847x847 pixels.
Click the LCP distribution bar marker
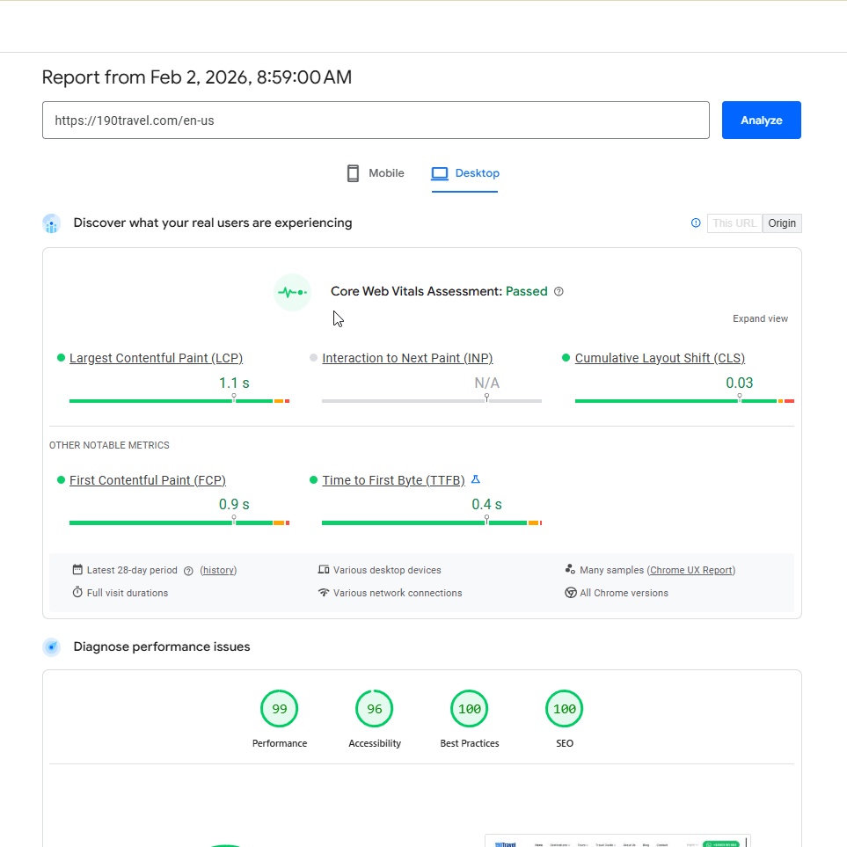(x=234, y=398)
